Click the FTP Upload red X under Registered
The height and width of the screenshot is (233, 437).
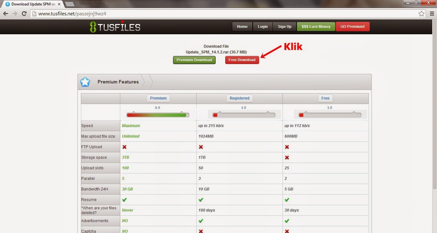tap(201, 147)
